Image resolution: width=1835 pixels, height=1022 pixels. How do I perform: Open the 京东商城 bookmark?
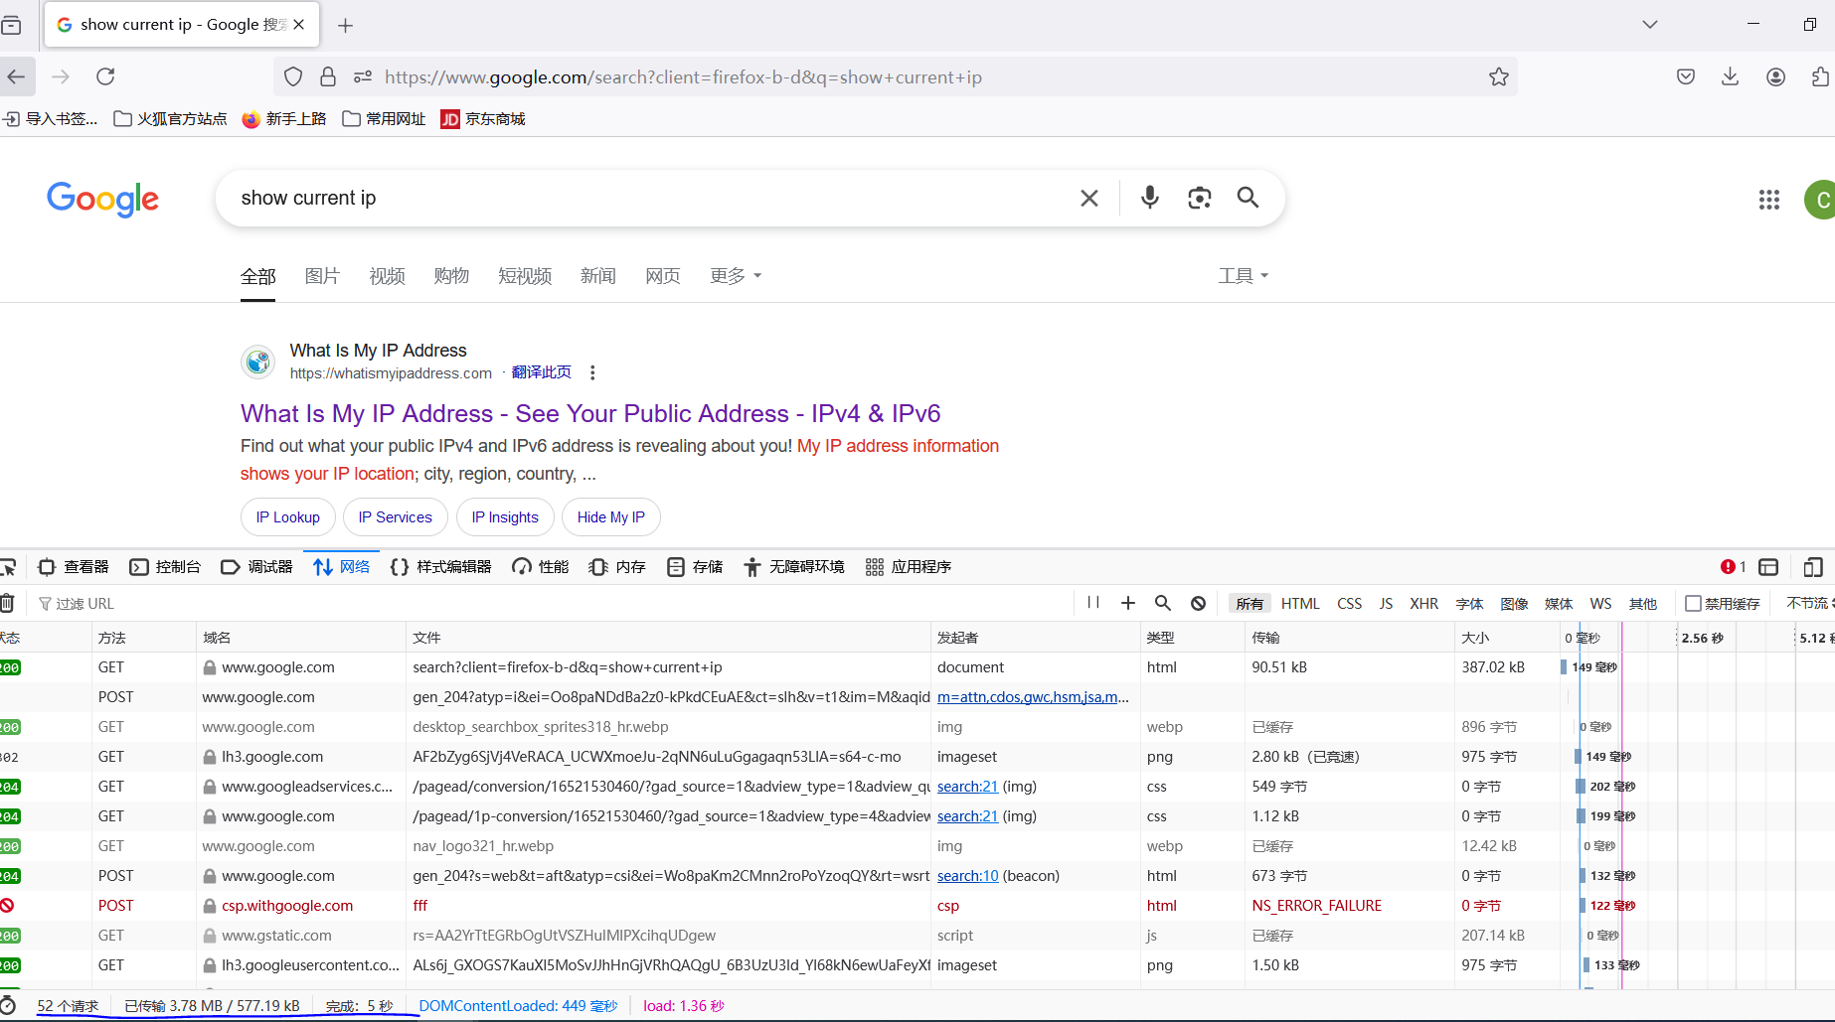(x=483, y=119)
